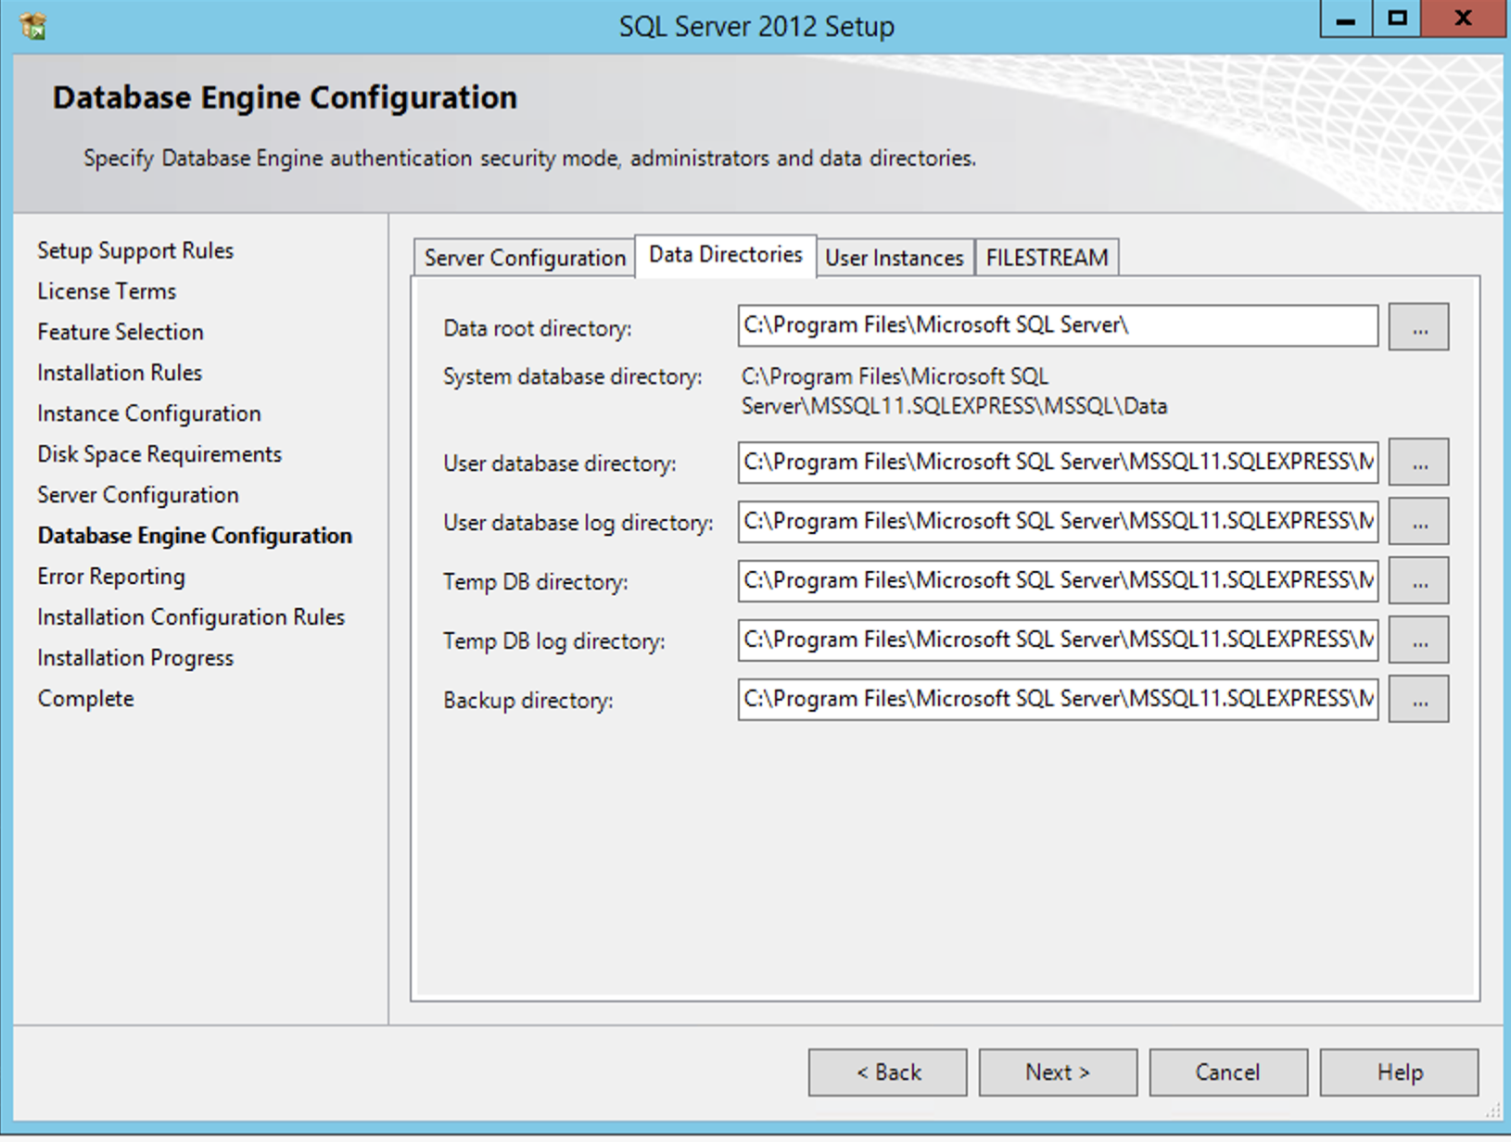Switch to the Server Configuration tab

[x=524, y=258]
